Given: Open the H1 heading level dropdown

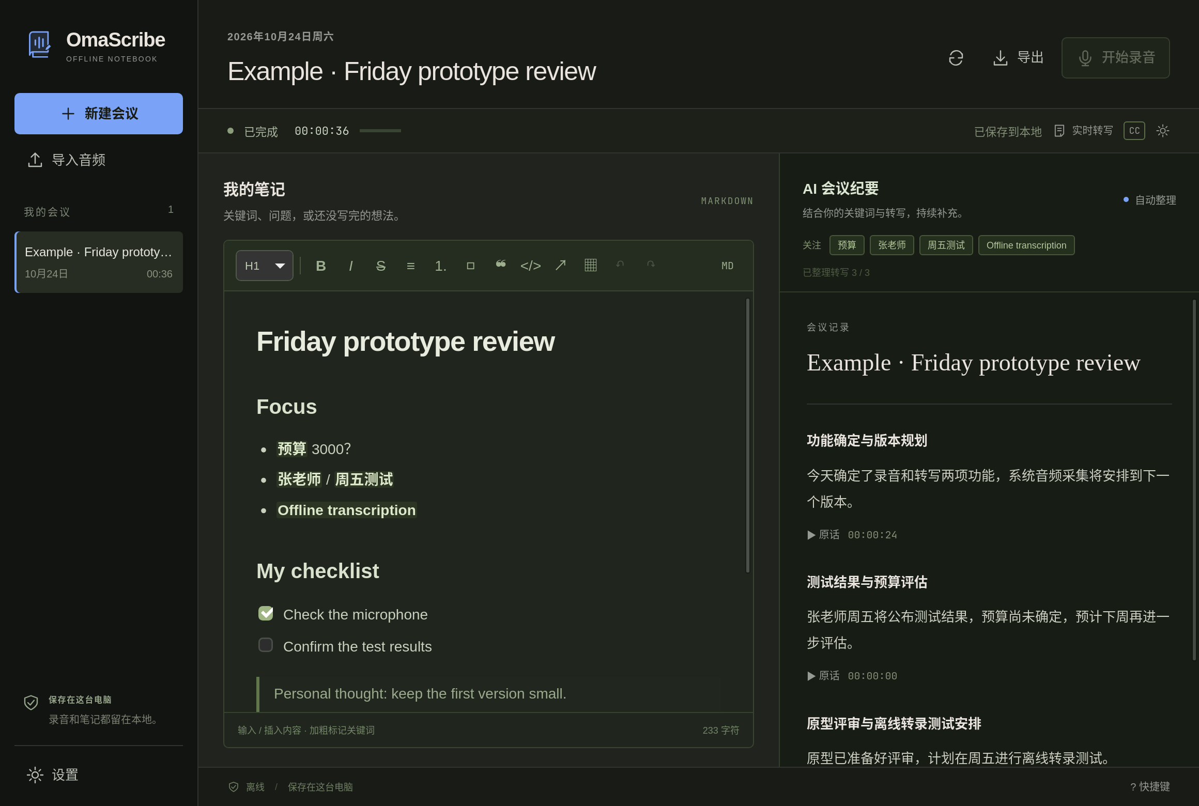Looking at the screenshot, I should click(x=264, y=266).
